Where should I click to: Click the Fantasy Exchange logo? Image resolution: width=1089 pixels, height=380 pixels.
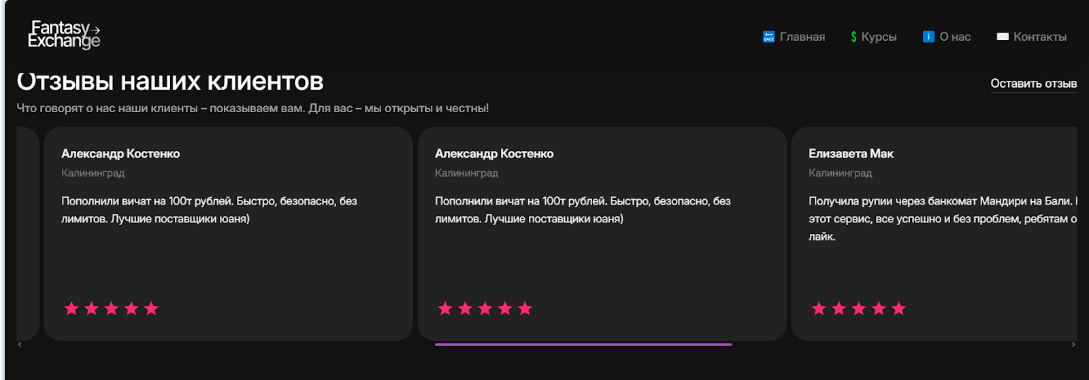[64, 35]
